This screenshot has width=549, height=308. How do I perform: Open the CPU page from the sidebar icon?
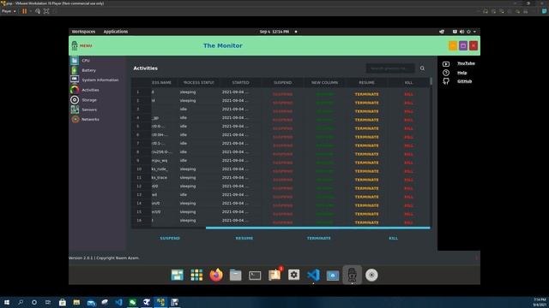click(x=75, y=61)
